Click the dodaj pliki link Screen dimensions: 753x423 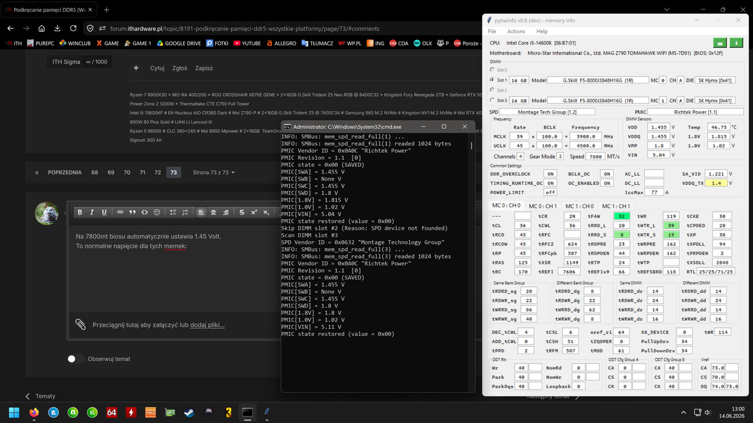pos(207,324)
